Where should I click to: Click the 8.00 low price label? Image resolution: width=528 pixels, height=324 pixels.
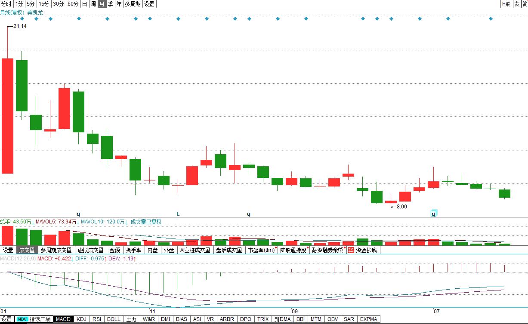(x=401, y=207)
